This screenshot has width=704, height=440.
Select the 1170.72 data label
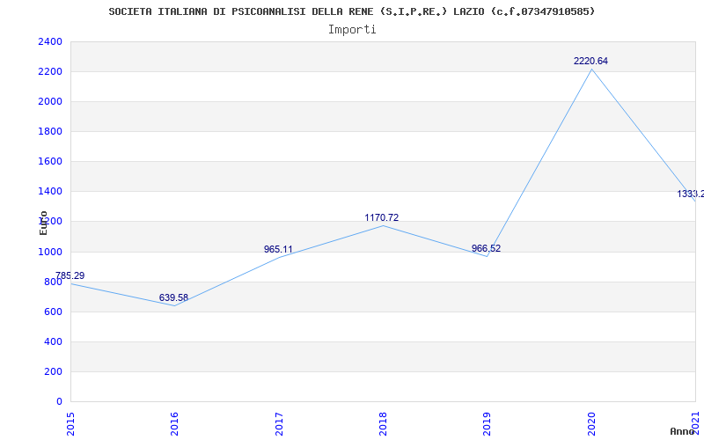pyautogui.click(x=382, y=217)
